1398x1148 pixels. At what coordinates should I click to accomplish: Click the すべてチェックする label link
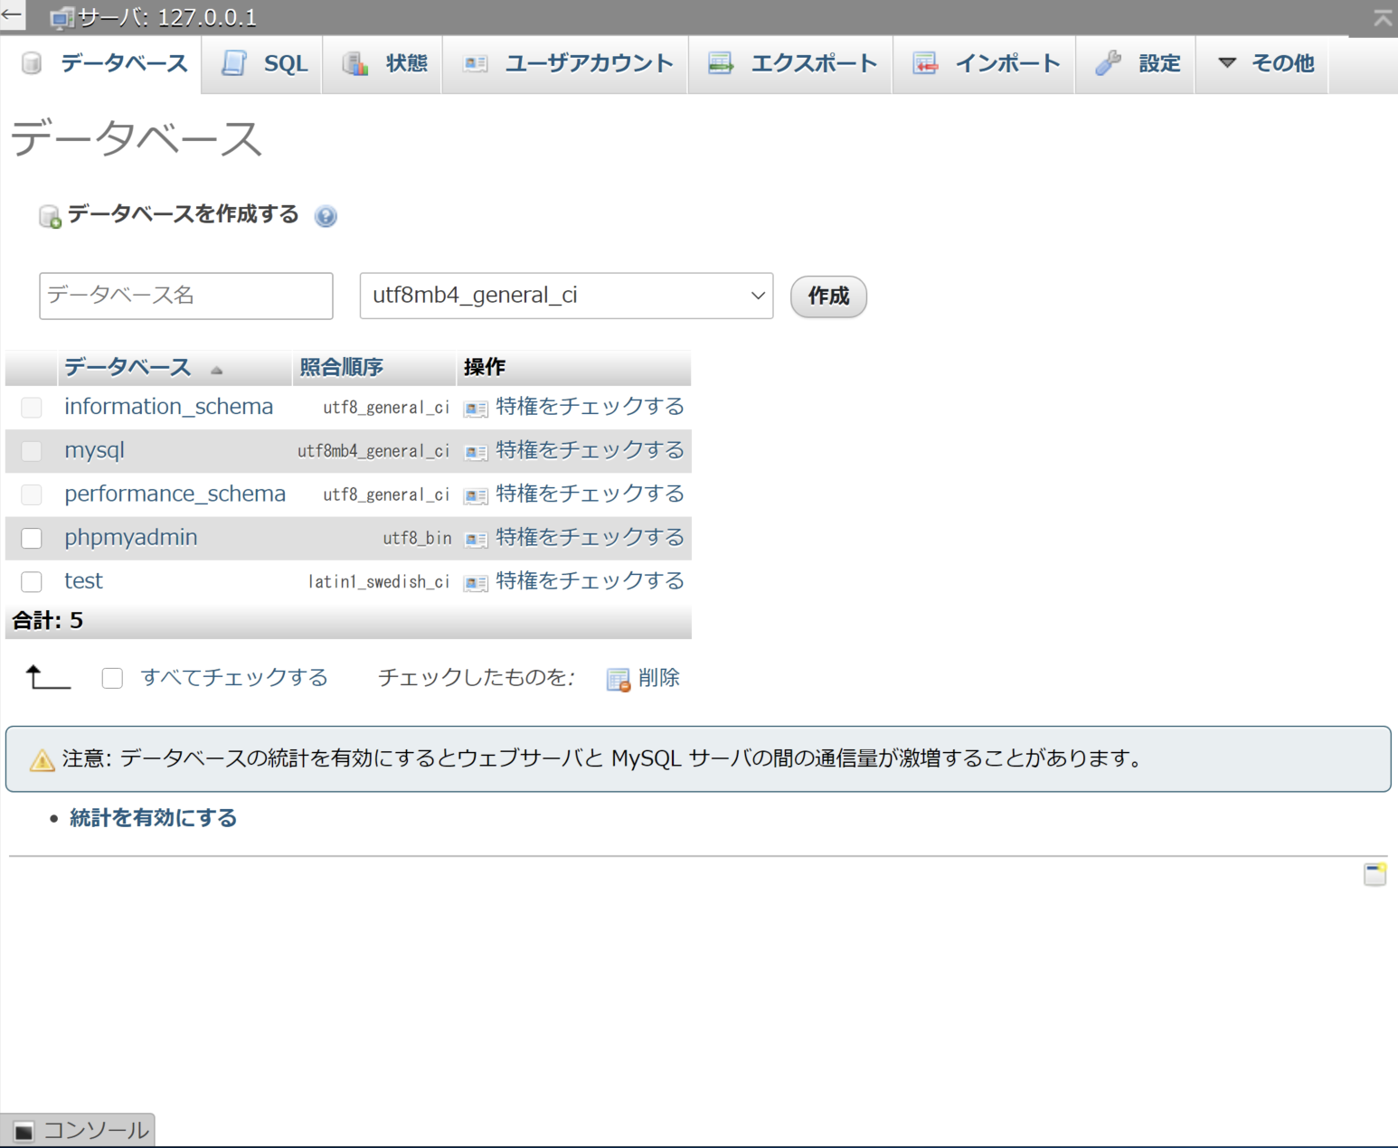[x=234, y=678]
